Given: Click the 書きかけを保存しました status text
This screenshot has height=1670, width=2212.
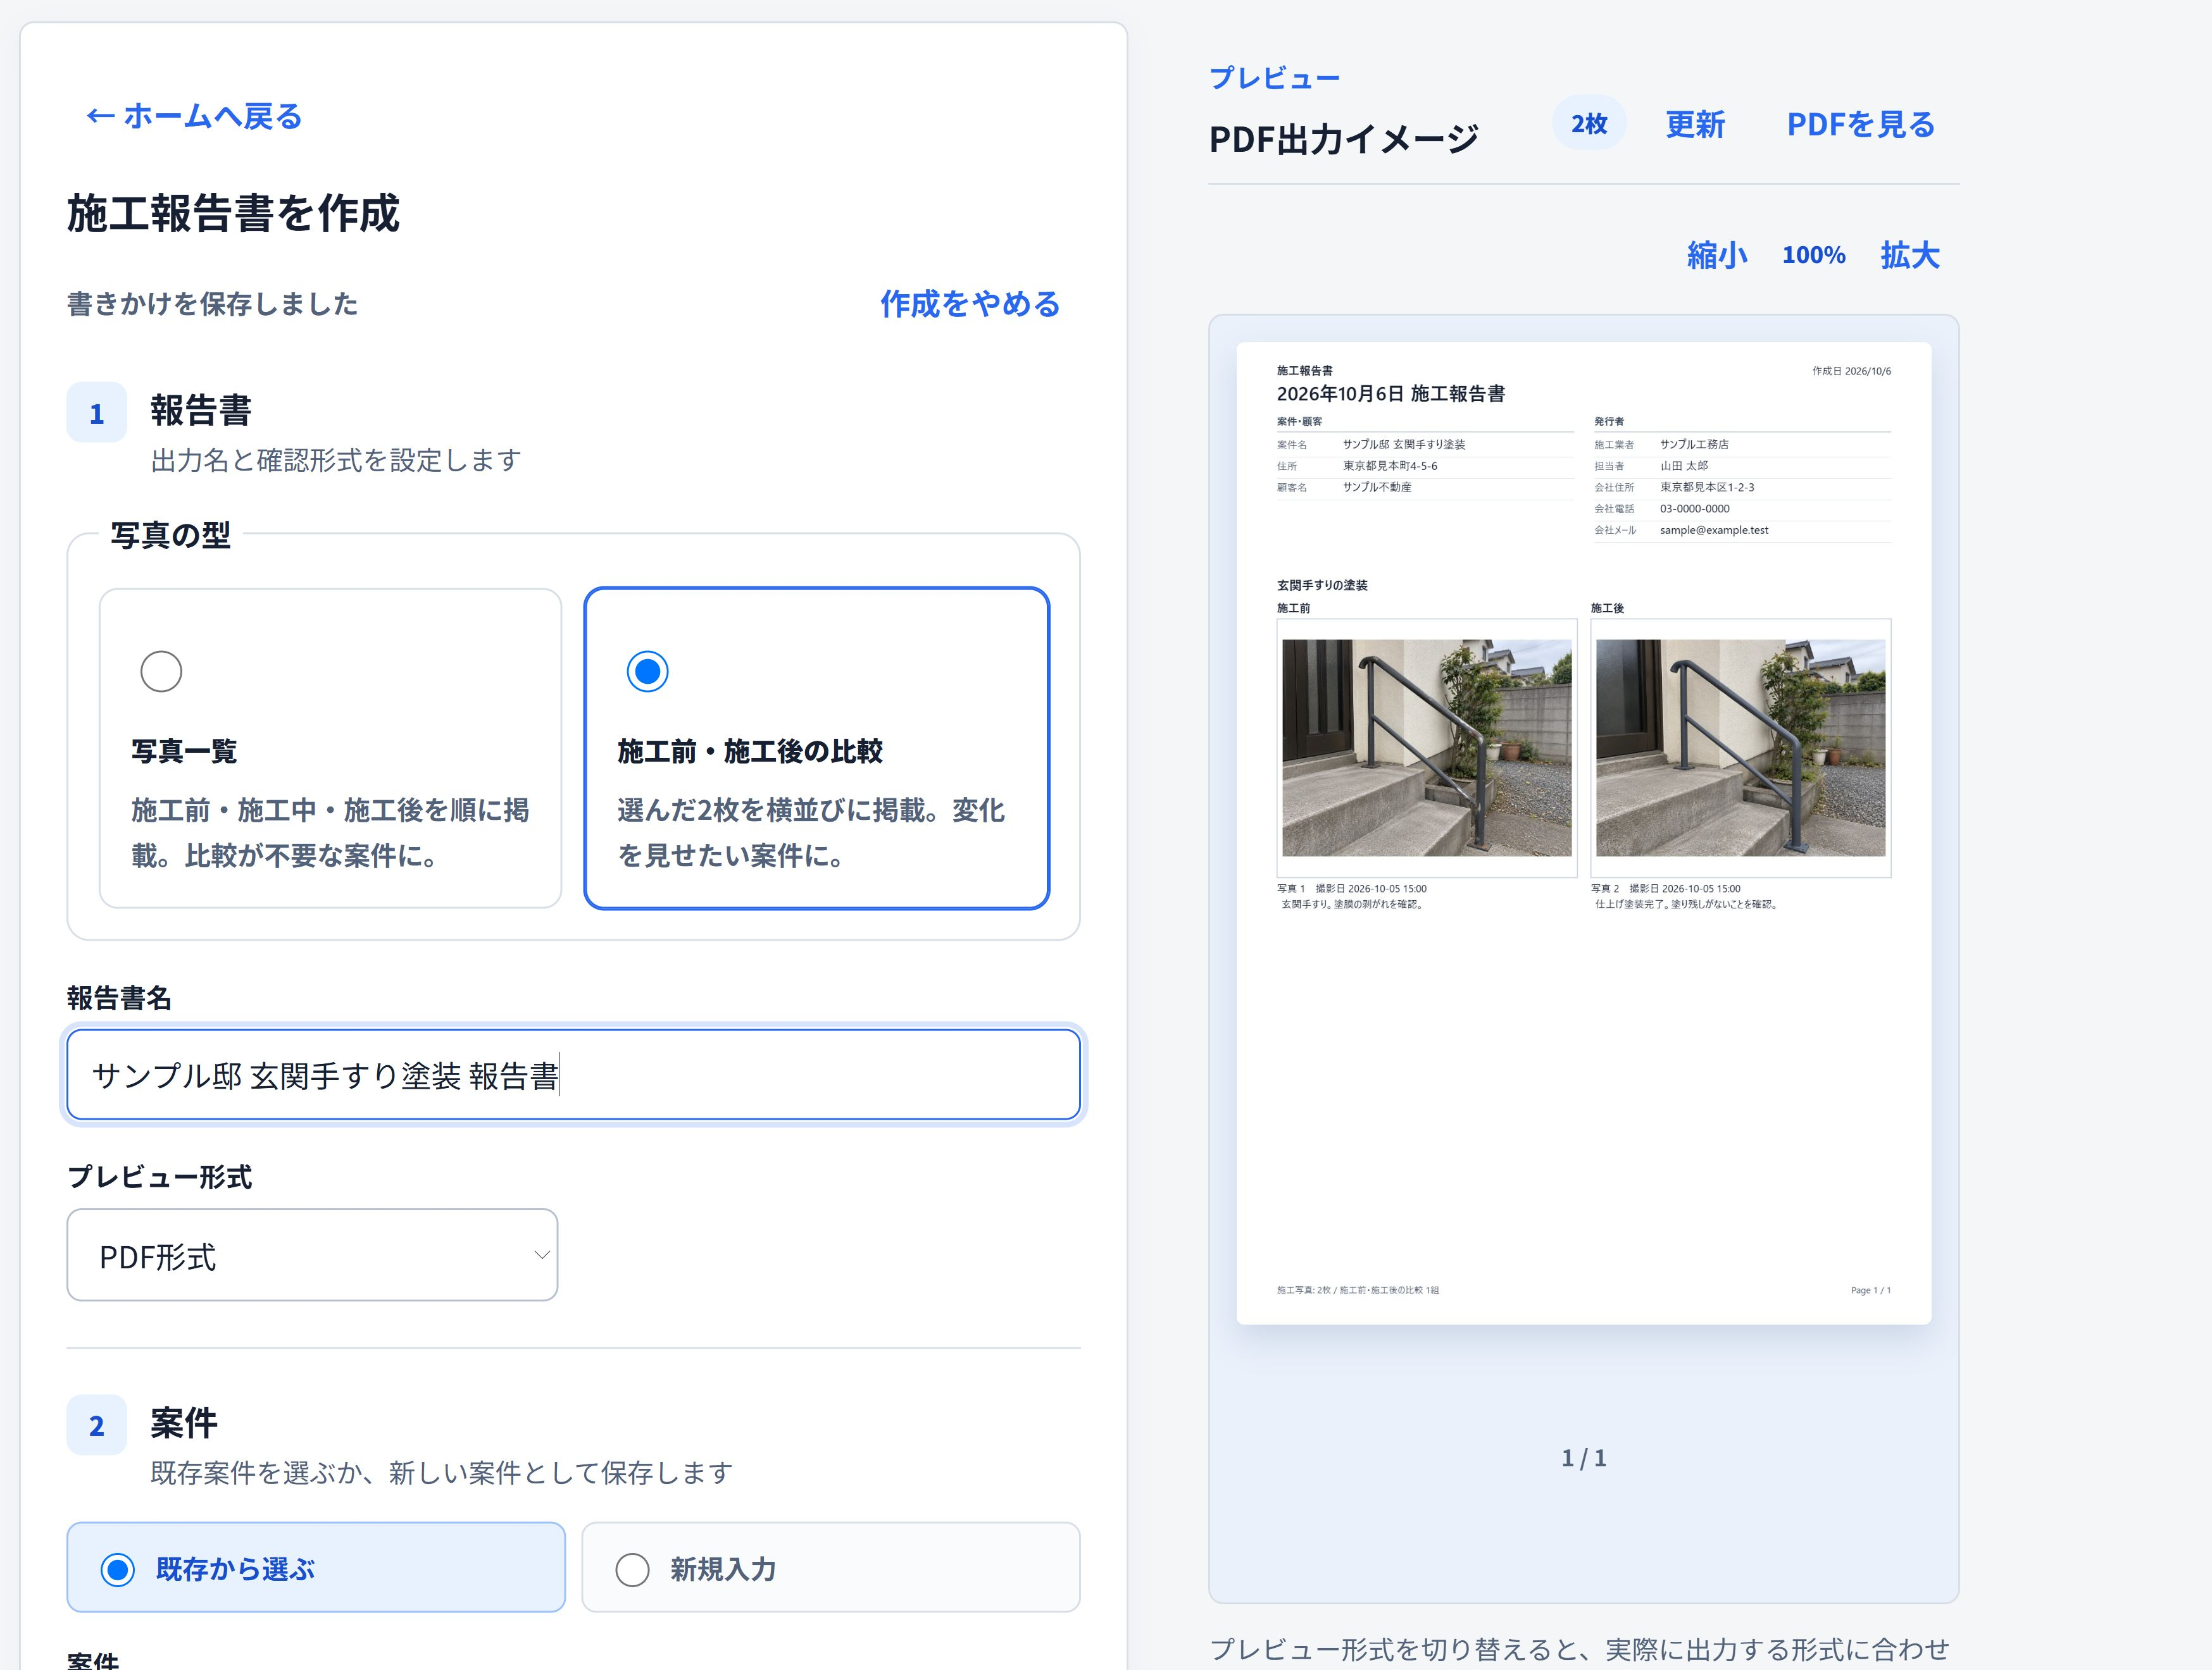Looking at the screenshot, I should [x=213, y=304].
